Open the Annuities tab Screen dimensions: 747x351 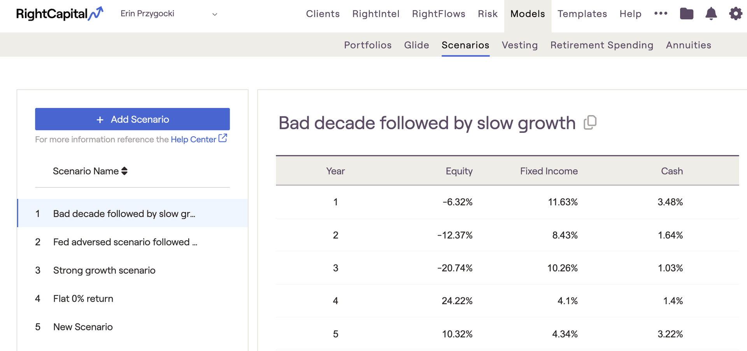point(688,45)
